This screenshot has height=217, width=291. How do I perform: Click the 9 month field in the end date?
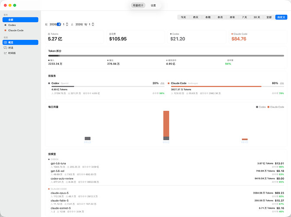[85, 24]
